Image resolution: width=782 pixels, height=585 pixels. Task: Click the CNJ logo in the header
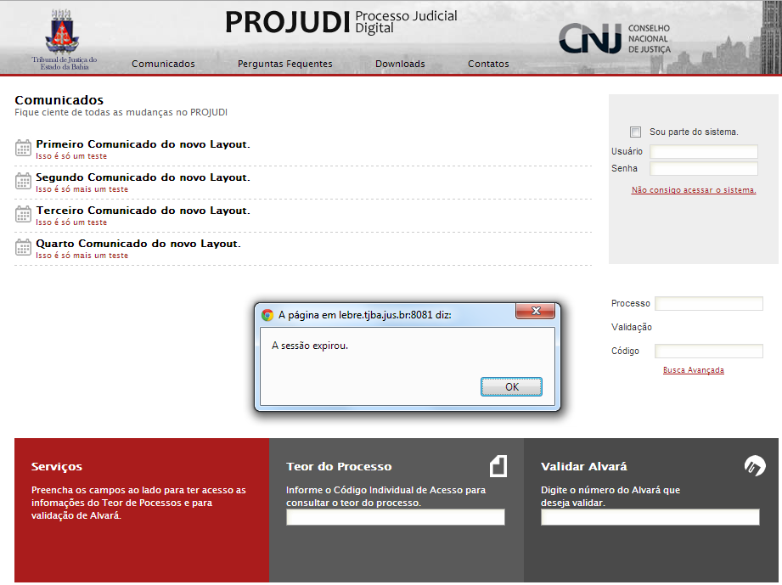point(590,38)
